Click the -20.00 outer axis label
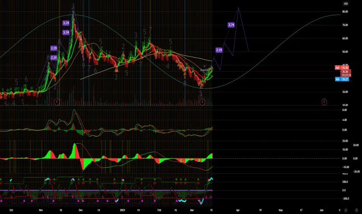Viewport: 362px width, 214px height. [357, 172]
